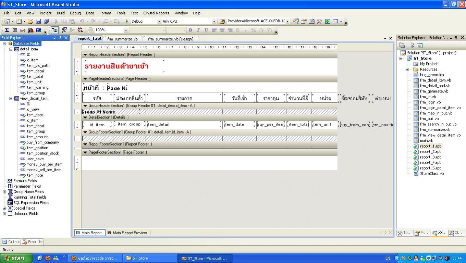The image size is (466, 263).
Task: Collapse the ReportHeaderSection1 section bar
Action: pos(85,54)
